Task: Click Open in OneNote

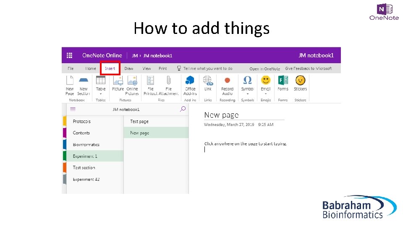Action: [265, 69]
